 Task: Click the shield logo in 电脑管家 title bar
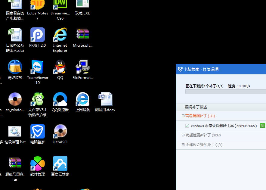[180, 69]
